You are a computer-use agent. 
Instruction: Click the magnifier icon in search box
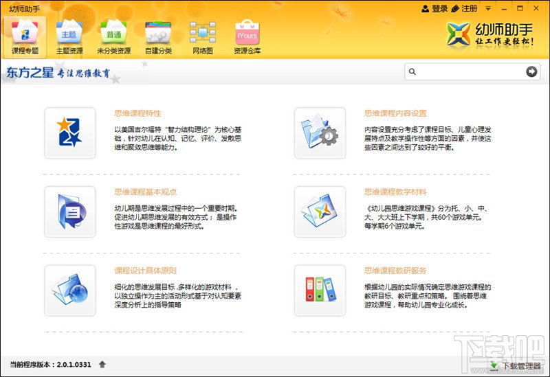point(412,72)
